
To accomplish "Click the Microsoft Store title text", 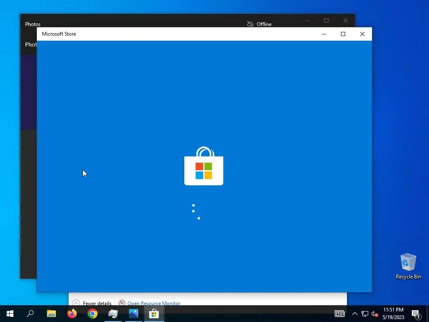I will pos(59,34).
